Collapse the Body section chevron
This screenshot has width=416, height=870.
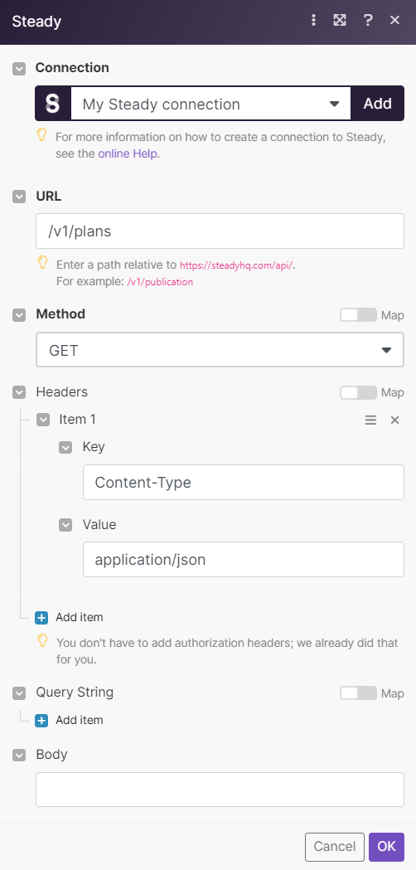click(x=19, y=756)
